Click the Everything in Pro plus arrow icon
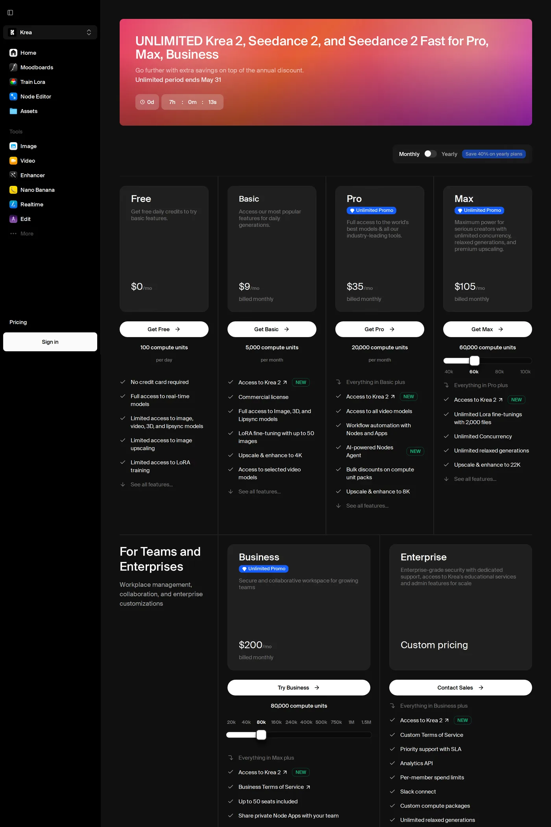This screenshot has width=551, height=827. (446, 385)
